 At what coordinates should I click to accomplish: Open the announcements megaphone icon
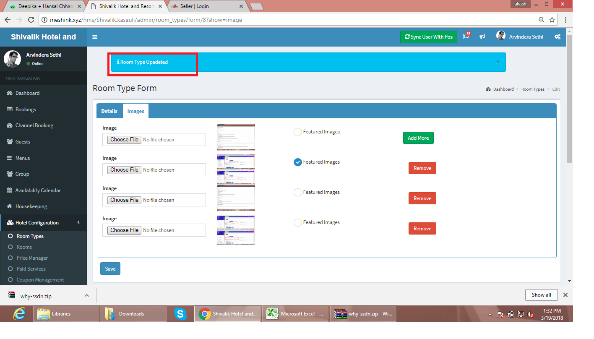482,37
